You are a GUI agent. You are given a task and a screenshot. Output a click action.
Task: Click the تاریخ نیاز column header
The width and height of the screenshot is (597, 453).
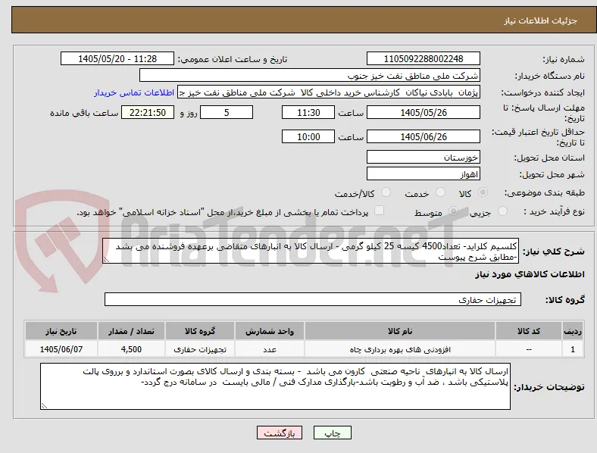pyautogui.click(x=61, y=331)
